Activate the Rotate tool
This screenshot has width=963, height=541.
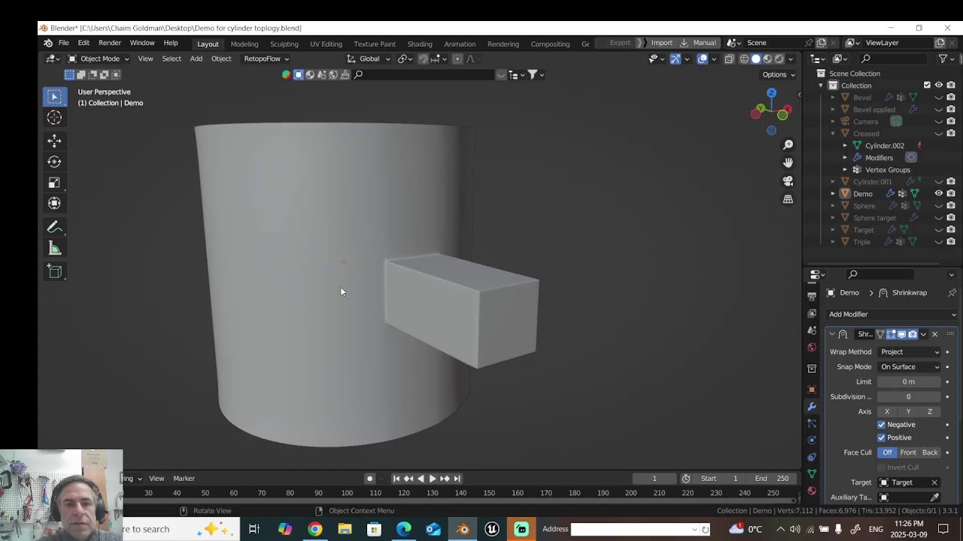coord(54,162)
